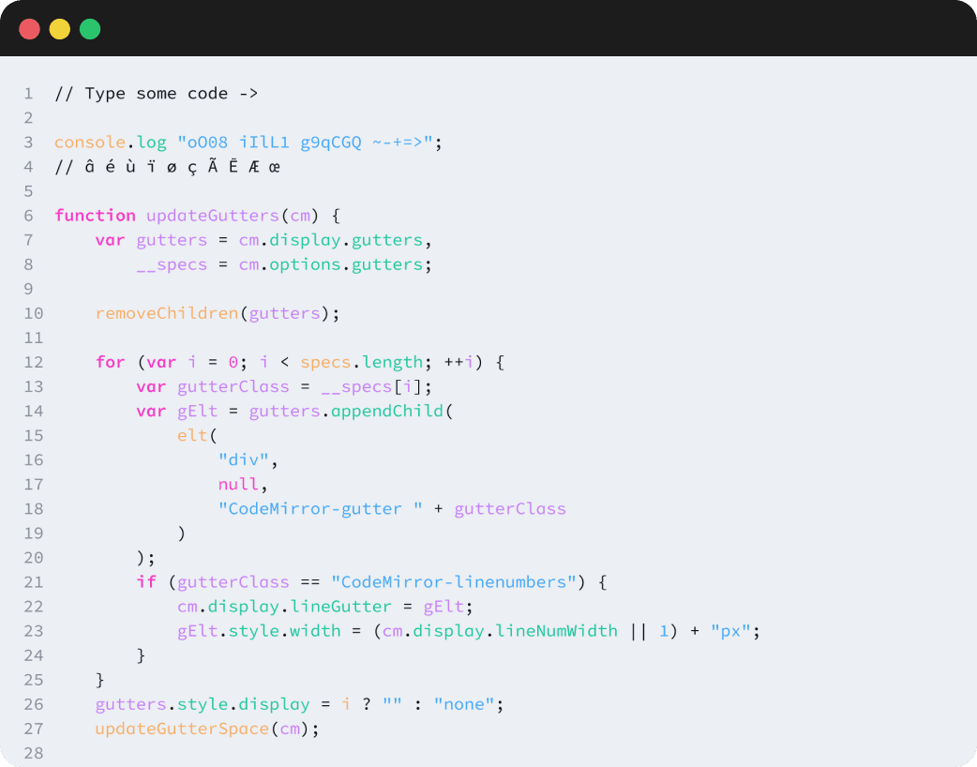The width and height of the screenshot is (977, 767).
Task: Select the "px" string on line 23
Action: pos(731,630)
